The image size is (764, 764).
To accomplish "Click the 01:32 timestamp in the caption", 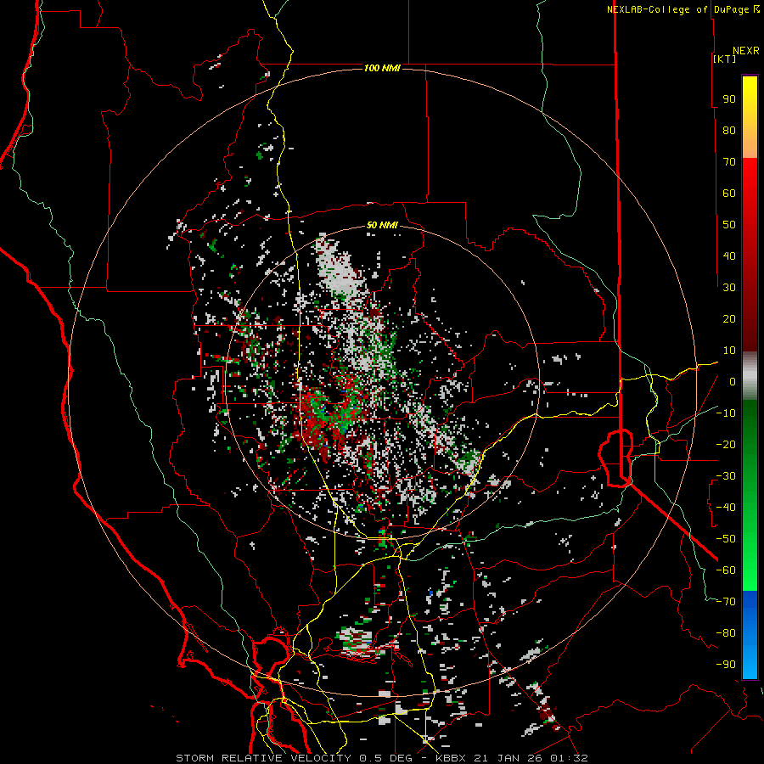I will [x=569, y=758].
